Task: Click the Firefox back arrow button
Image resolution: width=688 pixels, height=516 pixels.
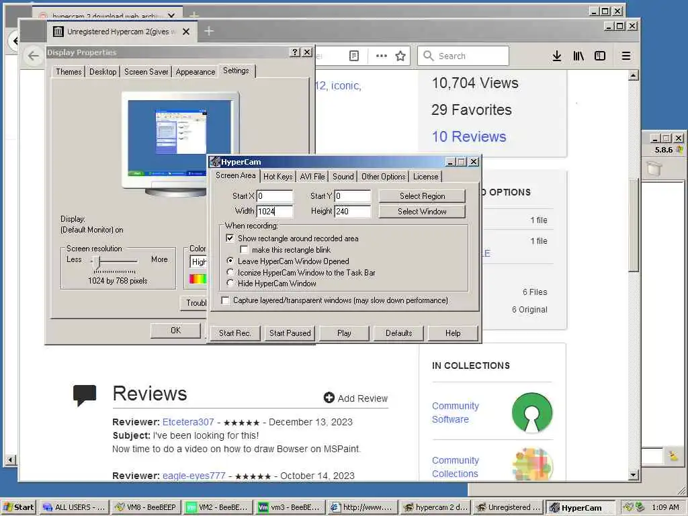Action: pos(34,56)
